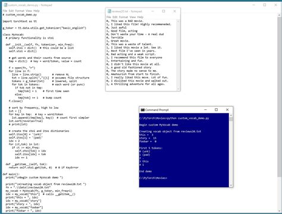Minimize the Command Prompt window
282x214 pixels.
tap(205, 110)
